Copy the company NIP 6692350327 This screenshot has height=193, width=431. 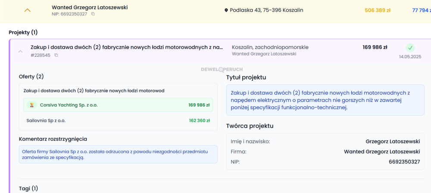(x=93, y=14)
